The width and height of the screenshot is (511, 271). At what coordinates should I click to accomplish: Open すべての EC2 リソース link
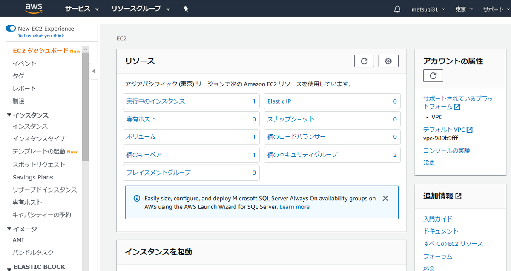(453, 244)
